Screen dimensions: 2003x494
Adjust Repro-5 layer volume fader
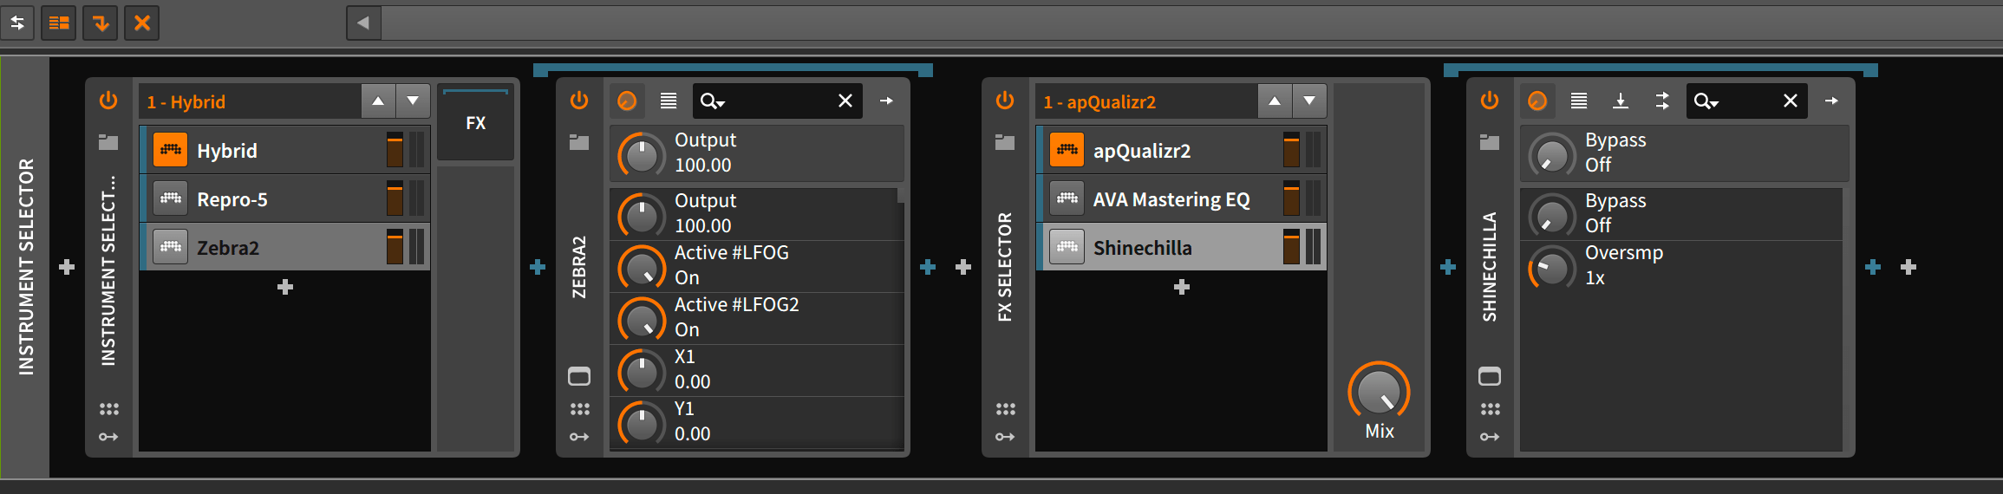[x=395, y=198]
